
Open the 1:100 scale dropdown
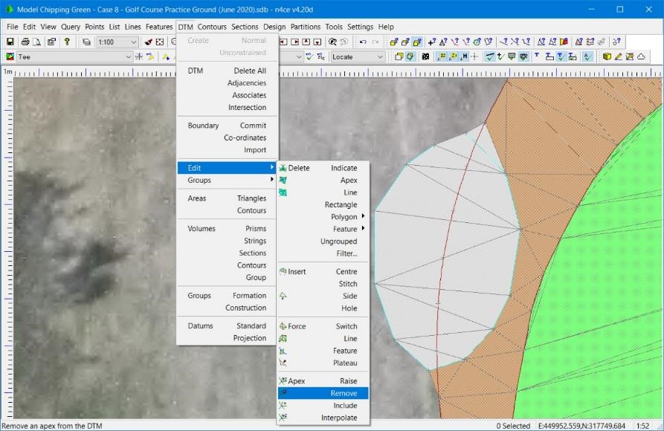point(133,42)
